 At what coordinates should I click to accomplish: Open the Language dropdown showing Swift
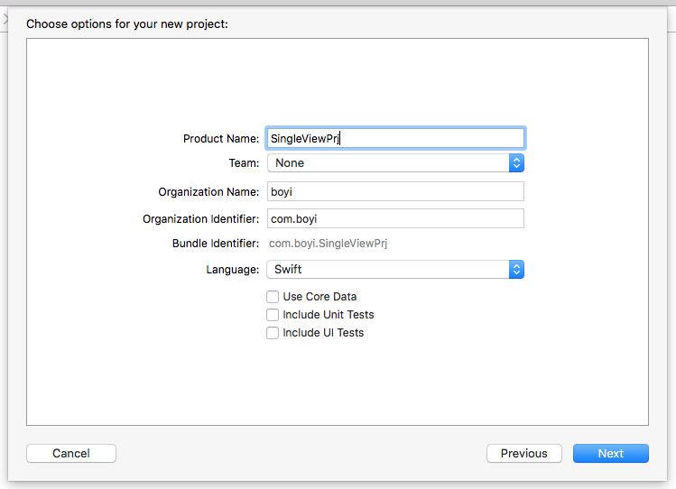[x=388, y=270]
